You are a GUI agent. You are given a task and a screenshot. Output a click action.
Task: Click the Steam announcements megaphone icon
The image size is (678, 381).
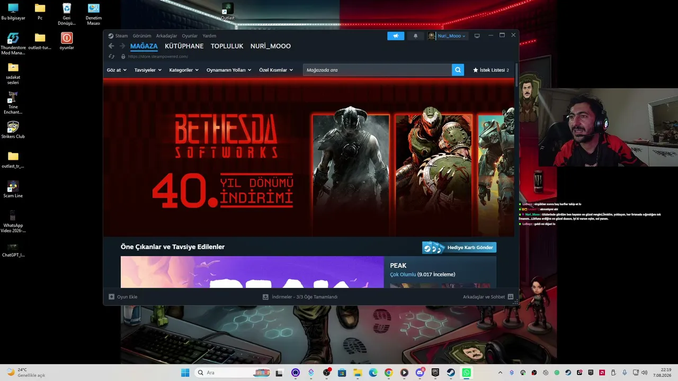tap(396, 36)
